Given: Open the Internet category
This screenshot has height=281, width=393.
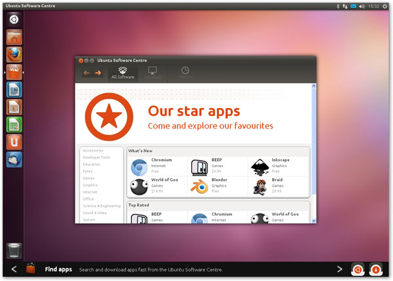Looking at the screenshot, I should [90, 192].
